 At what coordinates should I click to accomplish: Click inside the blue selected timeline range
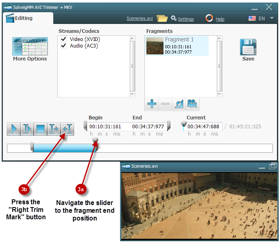coord(64,148)
